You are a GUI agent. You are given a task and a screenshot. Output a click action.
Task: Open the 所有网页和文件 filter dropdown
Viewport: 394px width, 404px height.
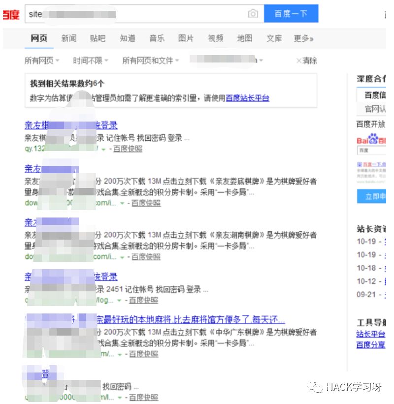tap(151, 61)
